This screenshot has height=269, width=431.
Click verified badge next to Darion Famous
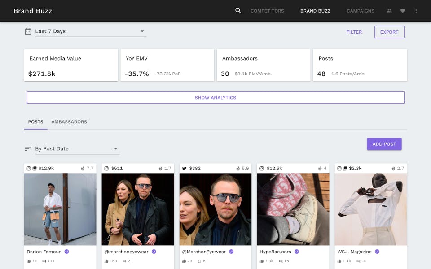click(66, 252)
